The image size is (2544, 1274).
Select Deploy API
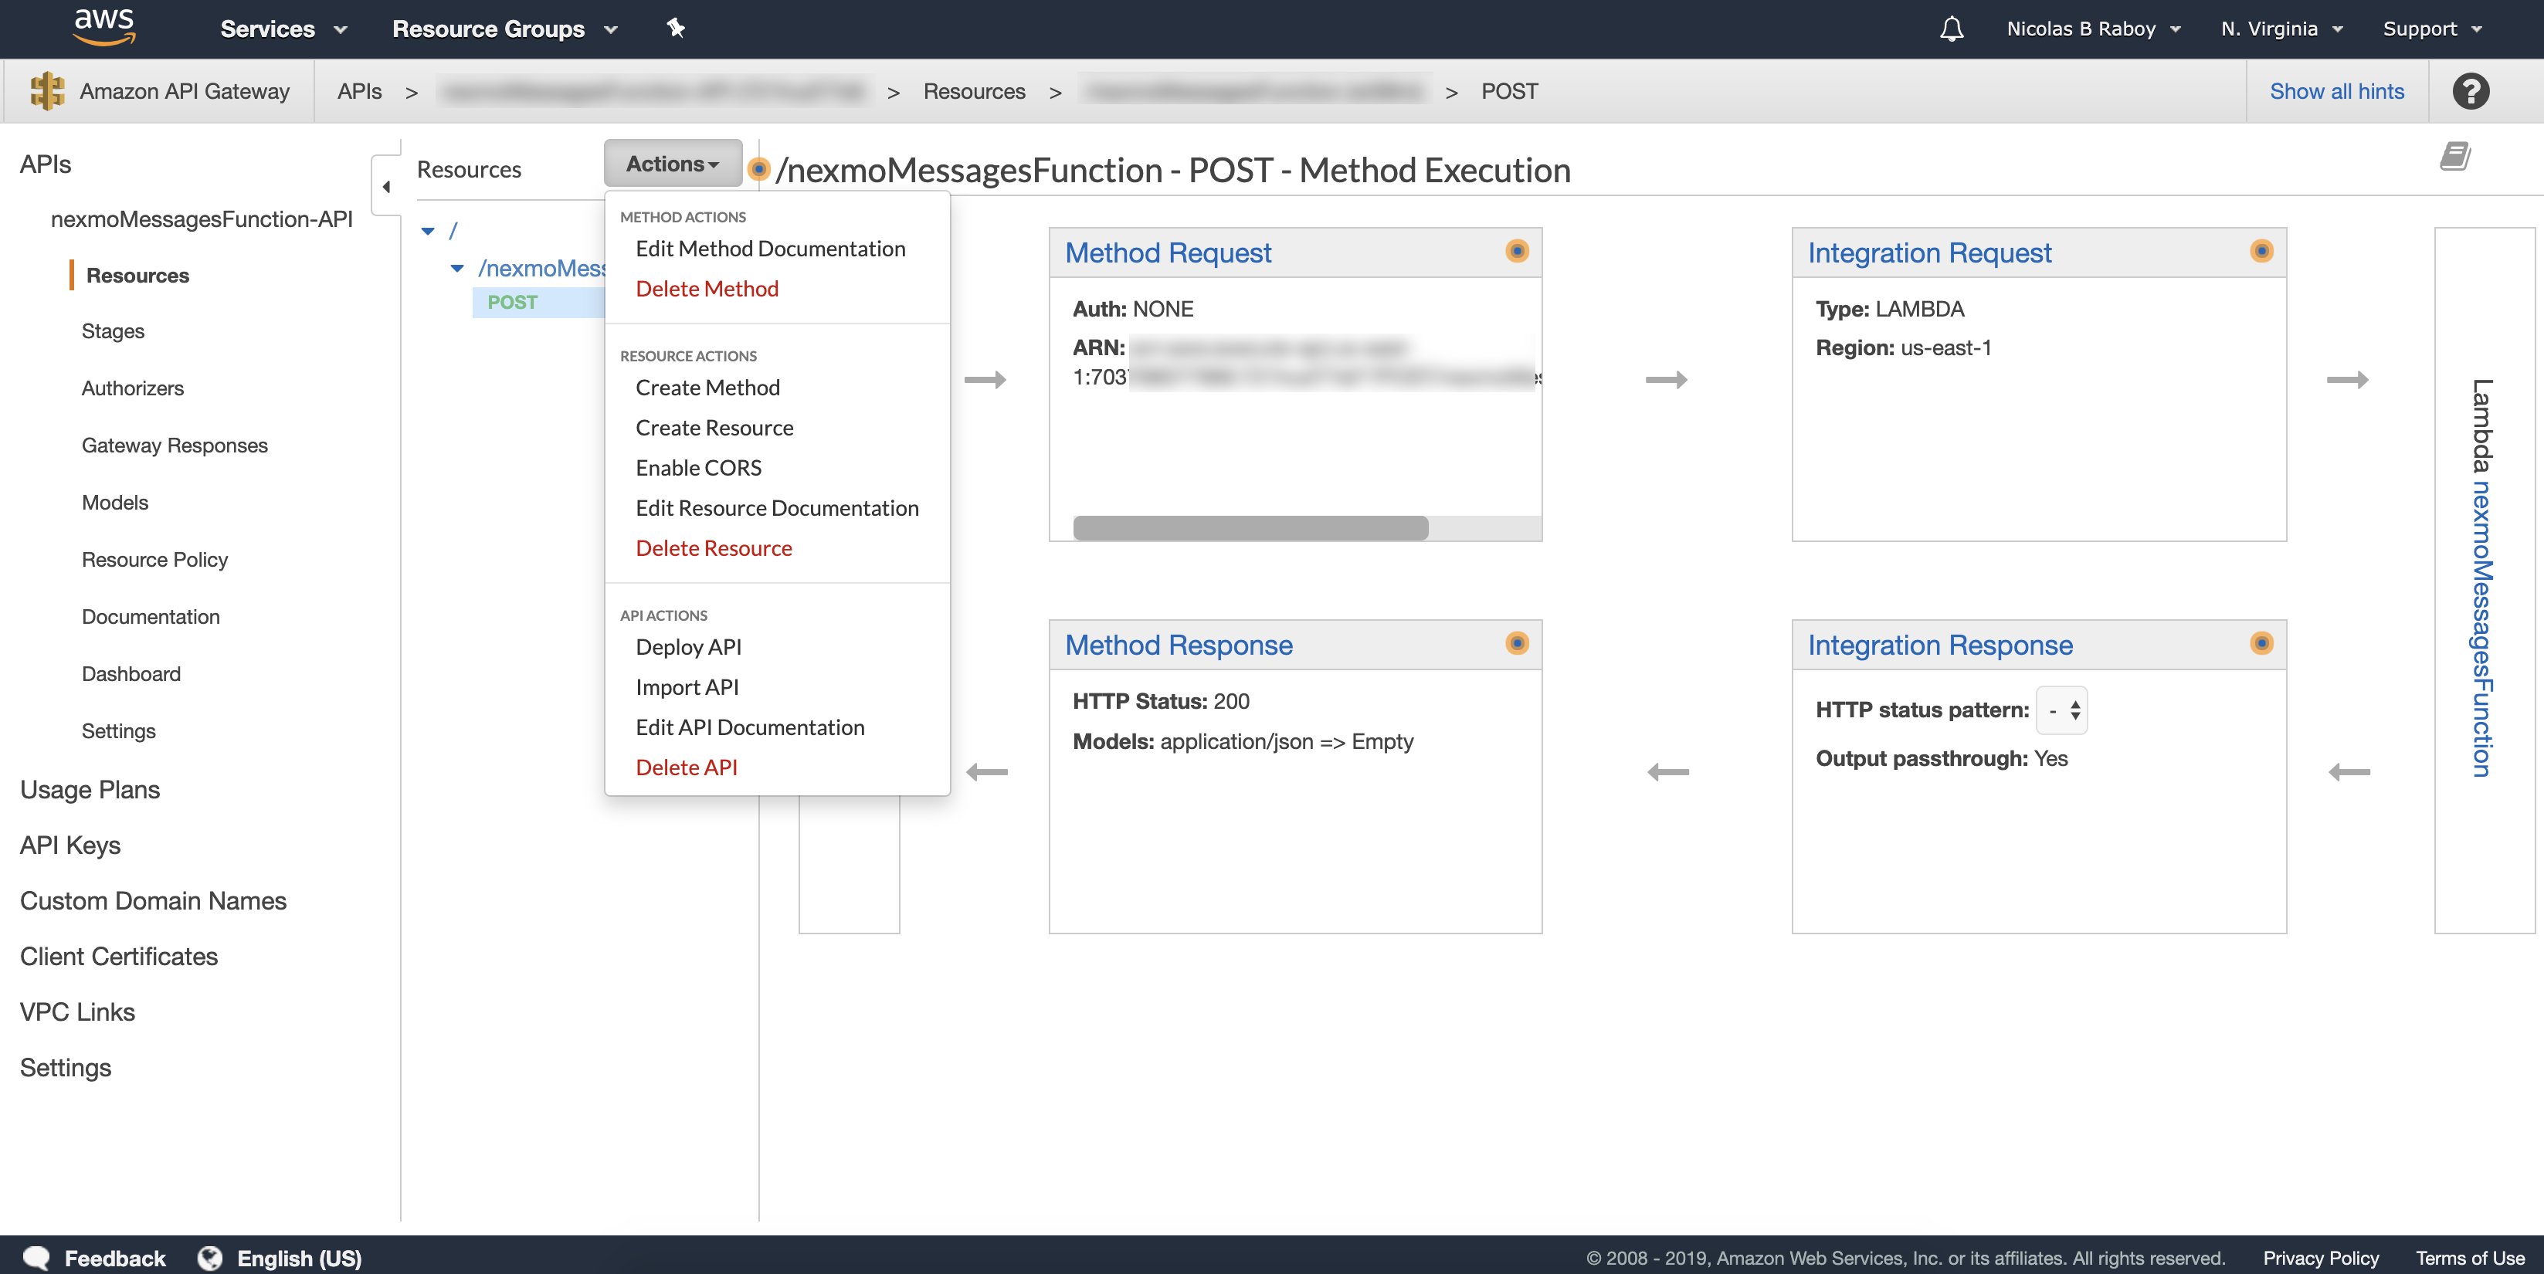pos(688,647)
